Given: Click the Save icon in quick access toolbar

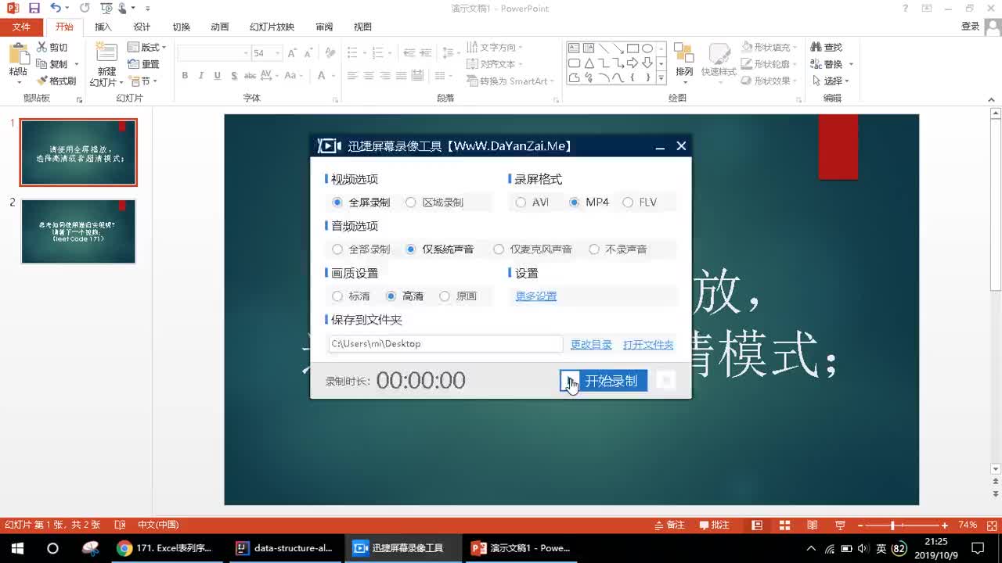Looking at the screenshot, I should [x=34, y=8].
